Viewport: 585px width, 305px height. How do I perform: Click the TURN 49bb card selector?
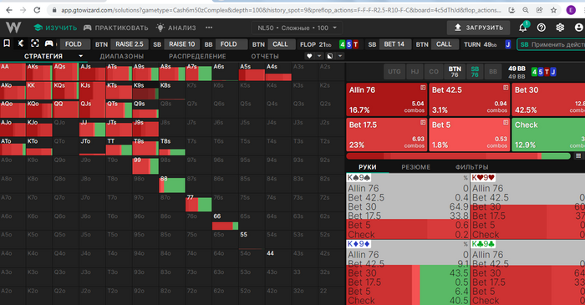(487, 44)
